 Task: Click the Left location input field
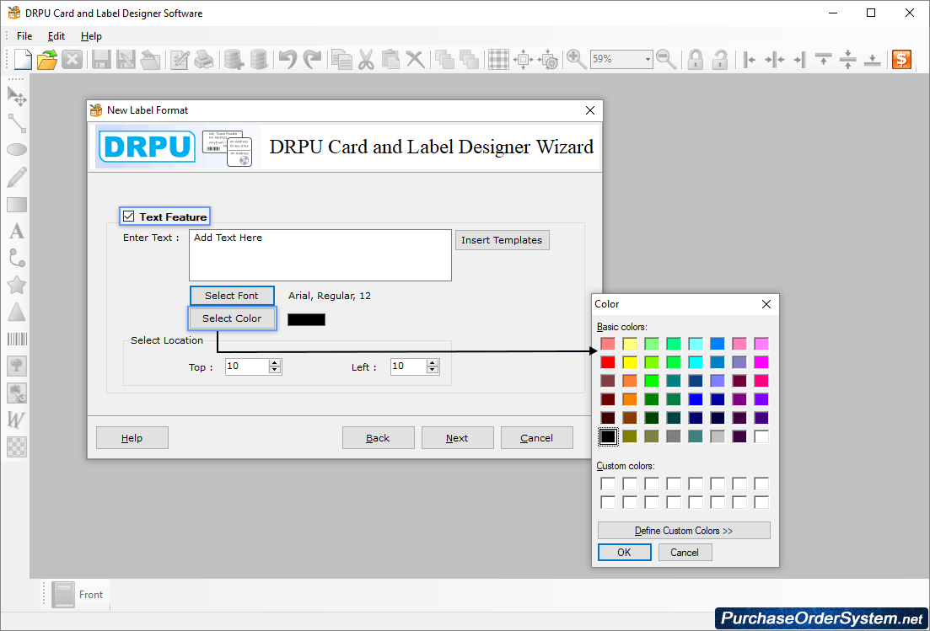(409, 366)
